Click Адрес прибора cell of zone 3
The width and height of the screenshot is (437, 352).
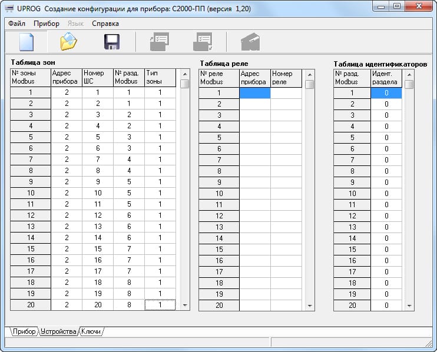pyautogui.click(x=67, y=114)
